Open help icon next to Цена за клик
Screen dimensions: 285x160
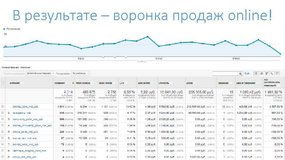coord(152,83)
